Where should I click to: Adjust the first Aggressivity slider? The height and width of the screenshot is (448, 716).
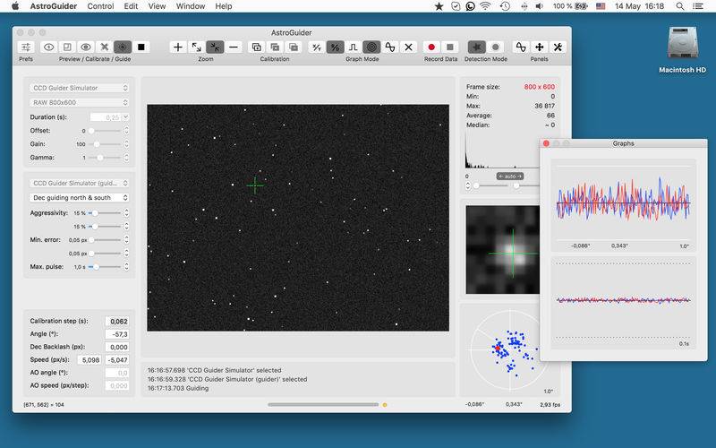(105, 213)
